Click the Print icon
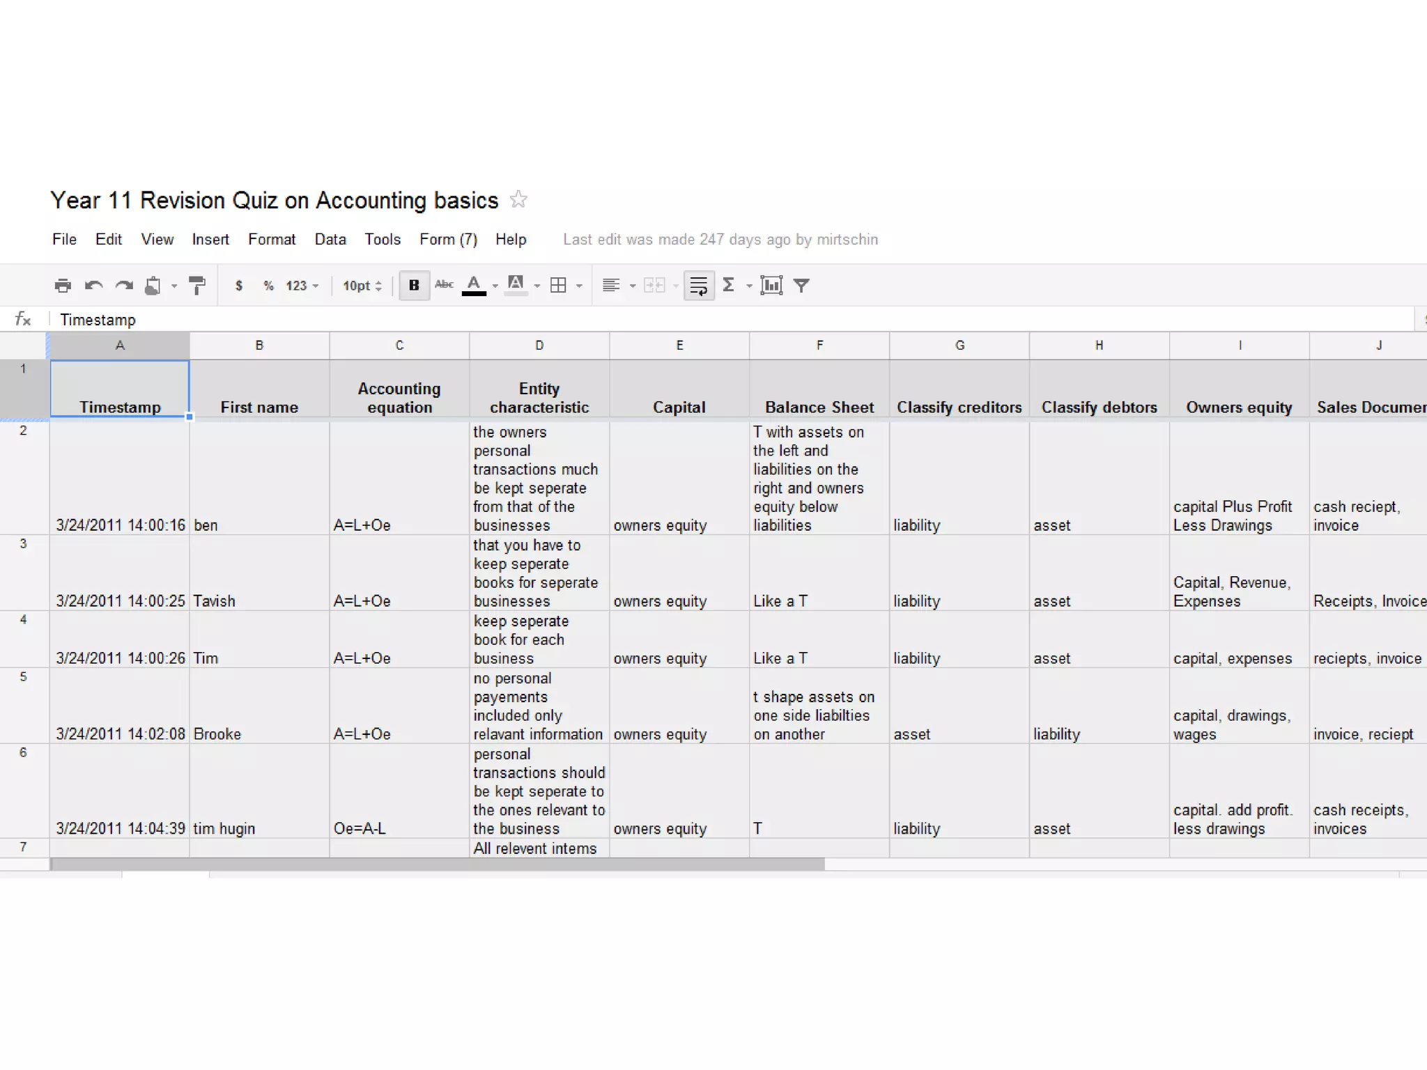Viewport: 1427px width, 1070px height. coord(63,286)
